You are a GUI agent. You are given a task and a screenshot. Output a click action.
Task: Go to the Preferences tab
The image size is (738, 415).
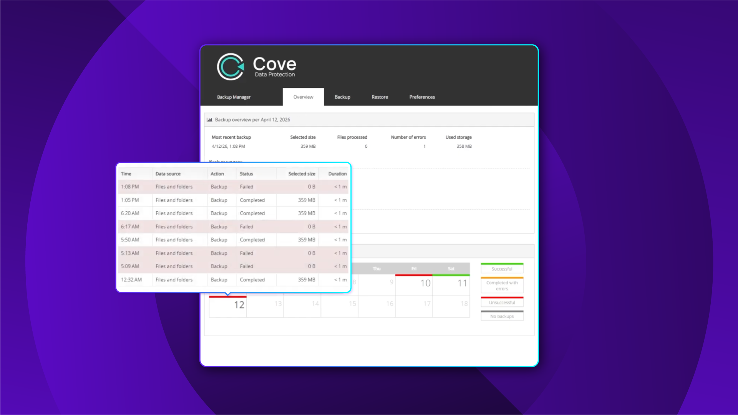point(422,97)
